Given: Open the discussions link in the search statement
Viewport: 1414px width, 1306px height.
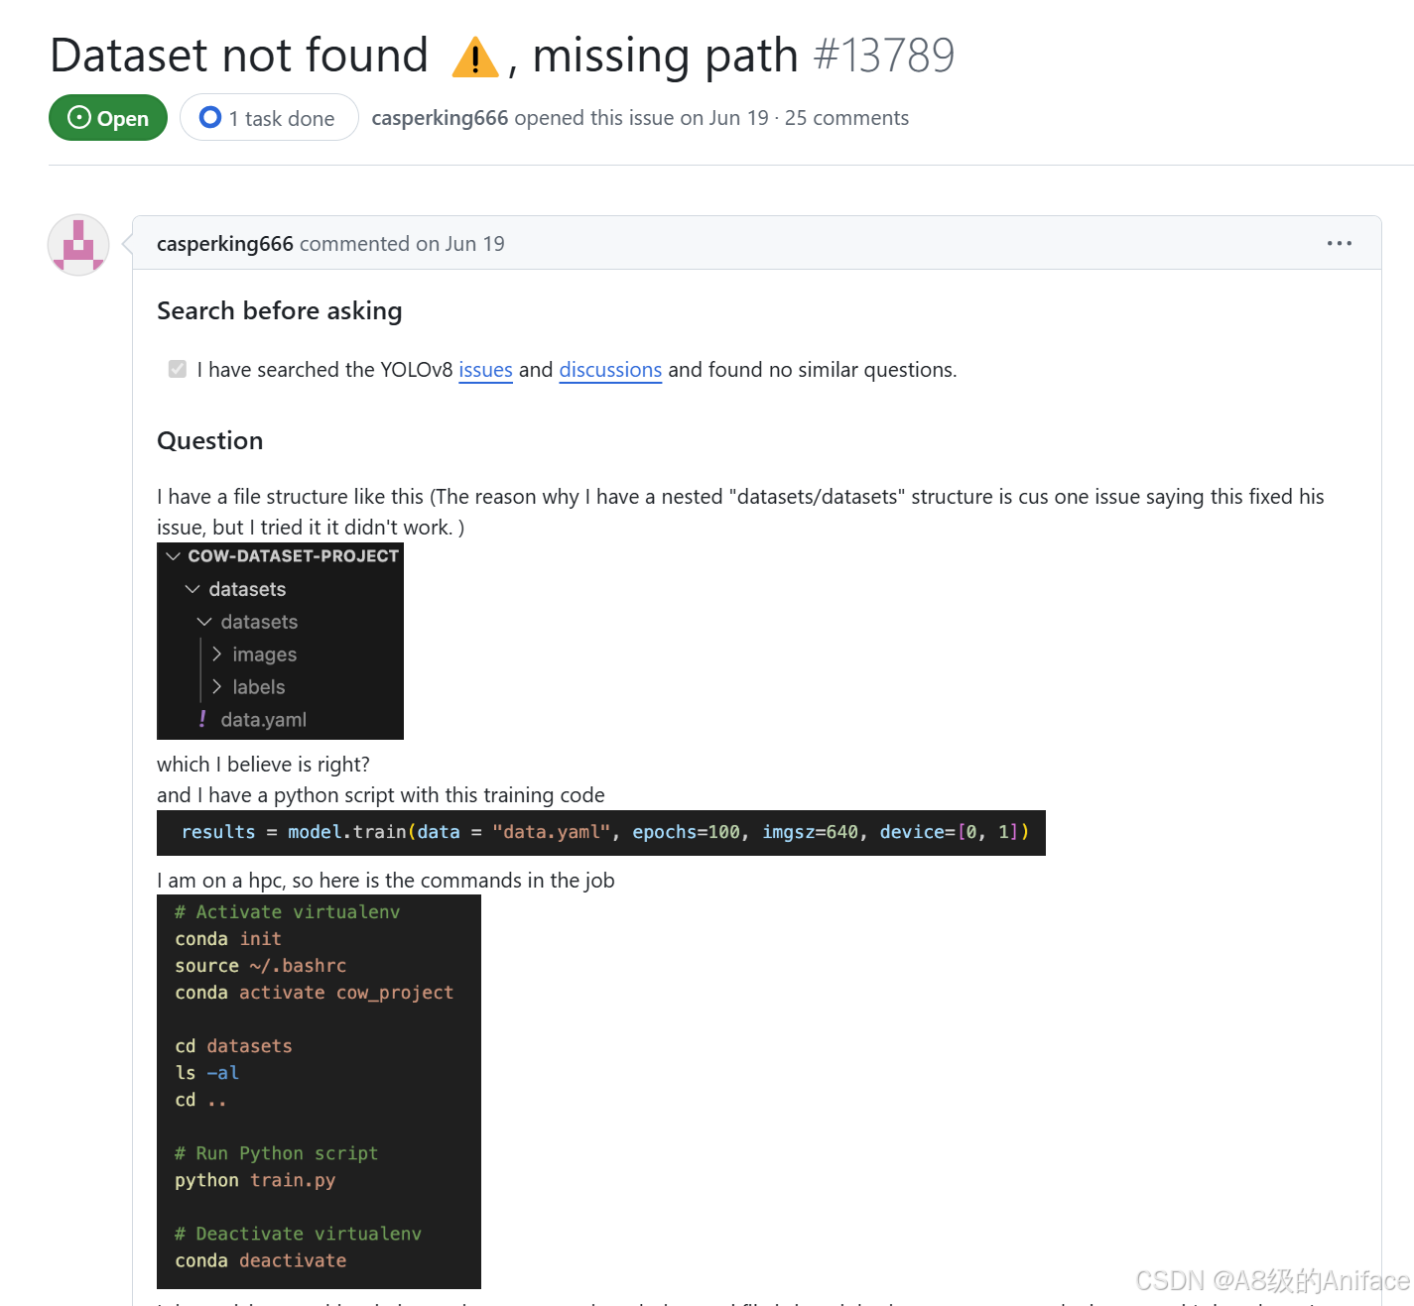Looking at the screenshot, I should (610, 370).
